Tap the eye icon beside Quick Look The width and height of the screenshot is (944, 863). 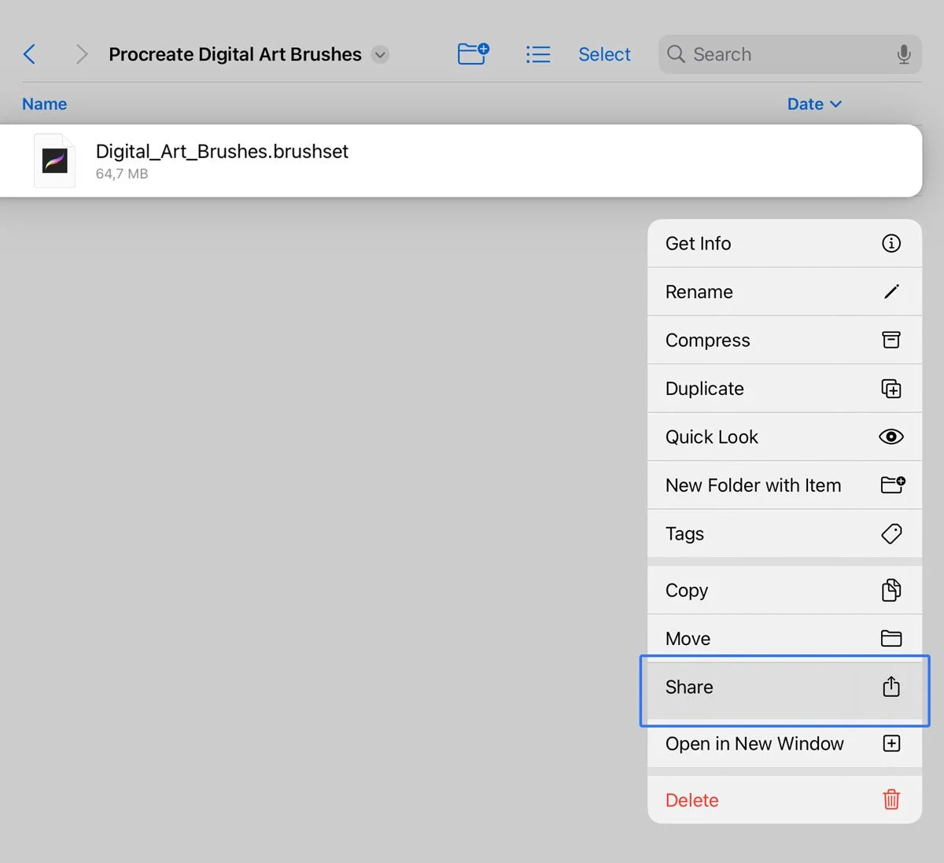point(891,437)
